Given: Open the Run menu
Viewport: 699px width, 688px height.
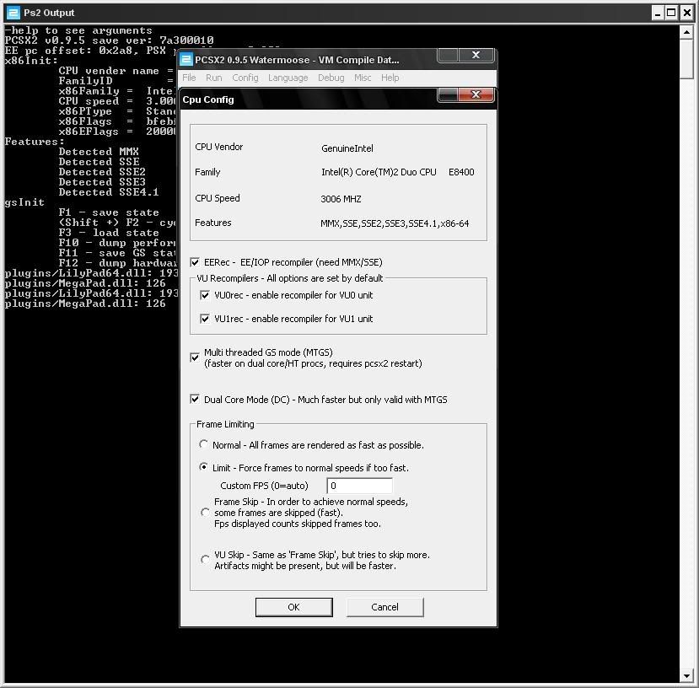Looking at the screenshot, I should (x=213, y=78).
